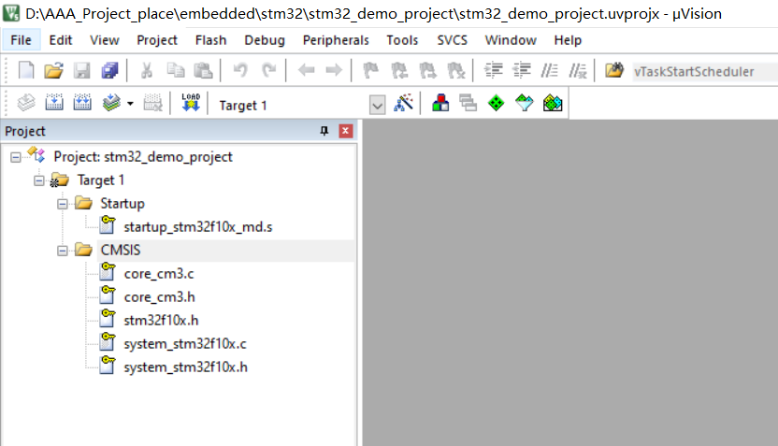The height and width of the screenshot is (446, 778).
Task: Click Stop Build icon
Action: click(152, 103)
